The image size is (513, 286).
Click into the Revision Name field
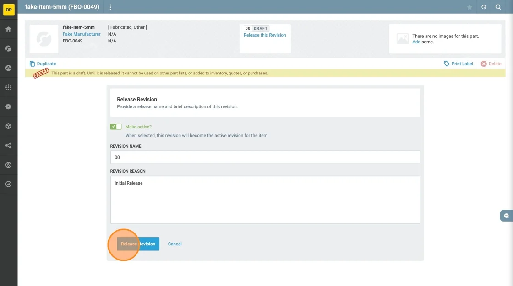click(x=265, y=157)
